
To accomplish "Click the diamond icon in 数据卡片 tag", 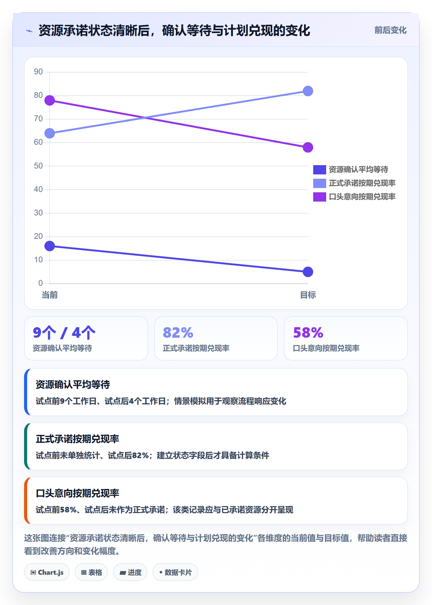I will click(161, 572).
